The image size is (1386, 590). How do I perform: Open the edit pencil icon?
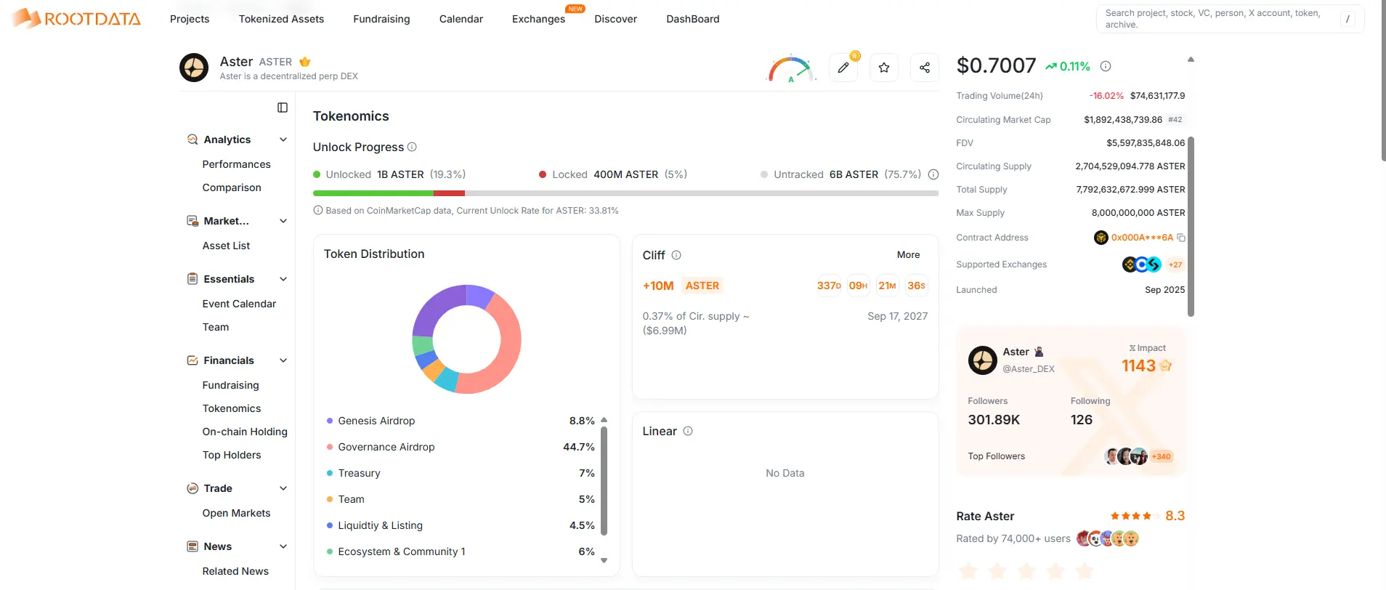[843, 68]
